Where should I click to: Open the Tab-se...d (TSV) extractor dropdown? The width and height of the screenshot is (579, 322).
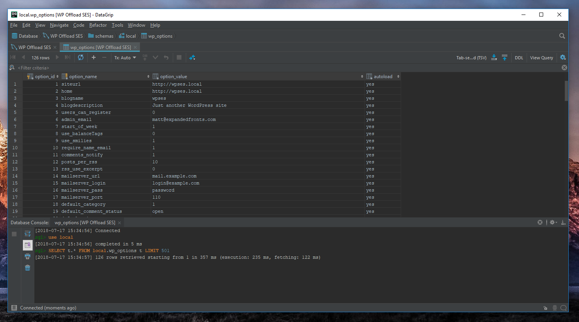click(x=471, y=58)
